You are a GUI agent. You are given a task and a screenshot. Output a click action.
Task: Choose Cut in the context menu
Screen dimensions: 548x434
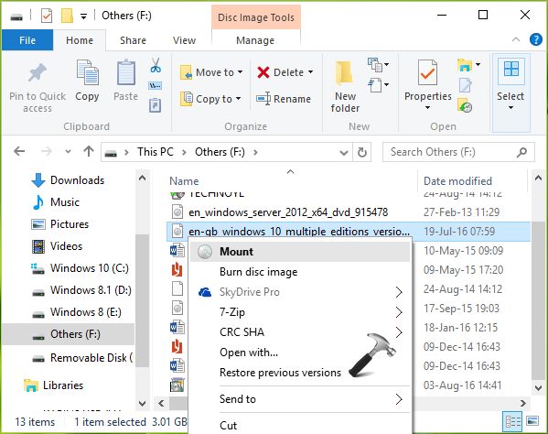(300, 425)
